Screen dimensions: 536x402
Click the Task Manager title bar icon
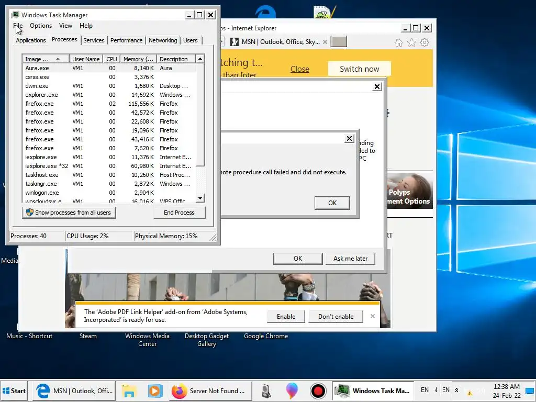[x=15, y=15]
